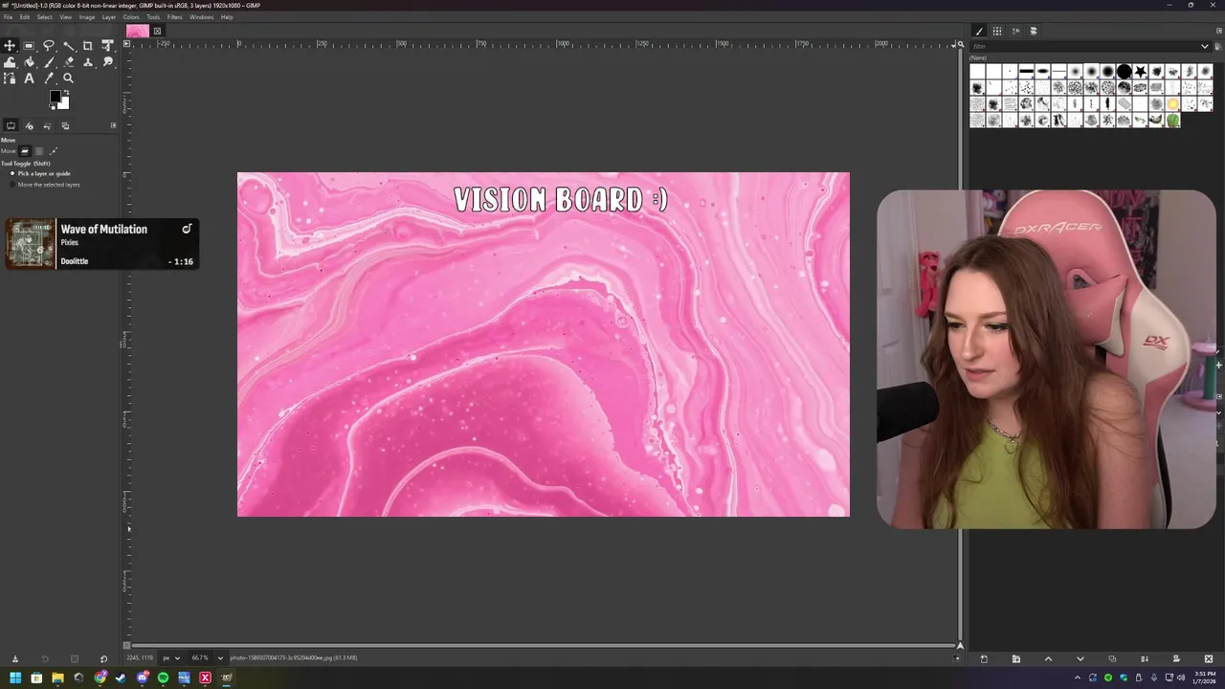Open the Windows Start menu
The height and width of the screenshot is (689, 1225).
(x=15, y=678)
